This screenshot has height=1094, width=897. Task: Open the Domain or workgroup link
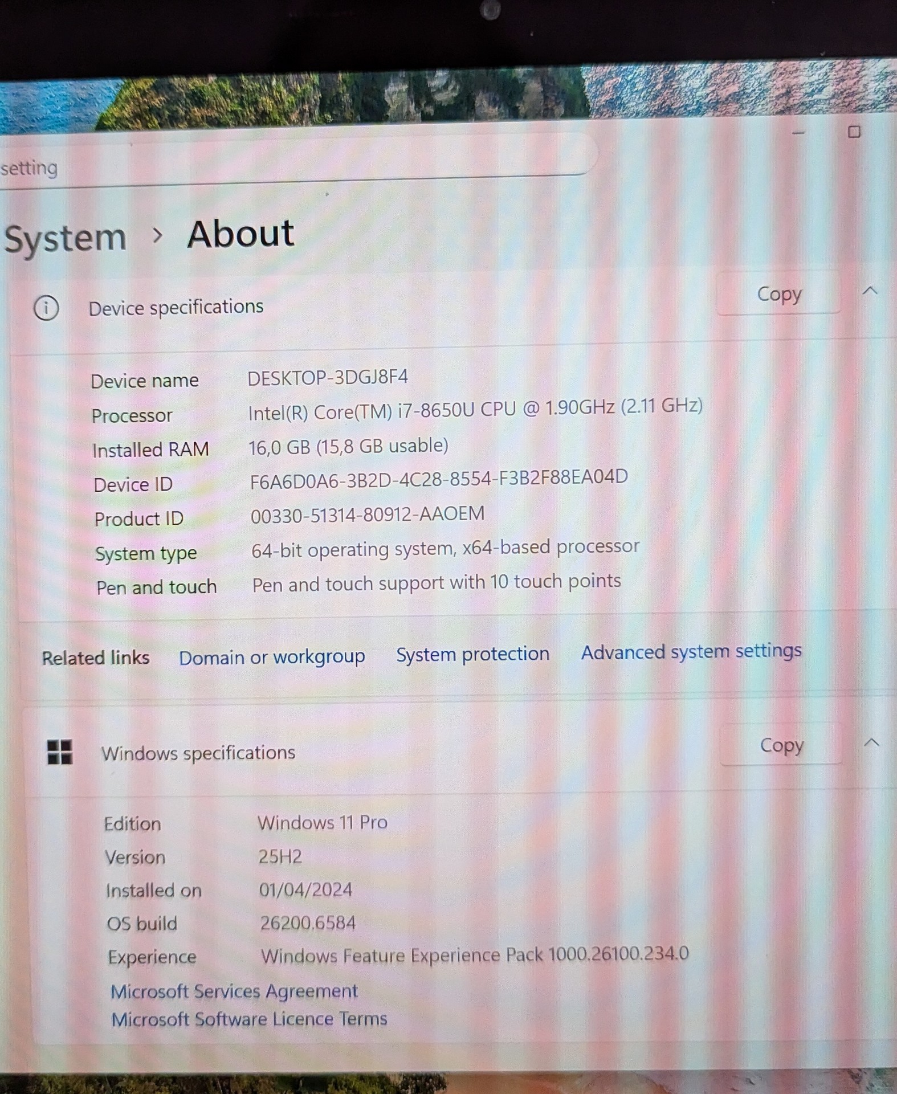[x=272, y=657]
